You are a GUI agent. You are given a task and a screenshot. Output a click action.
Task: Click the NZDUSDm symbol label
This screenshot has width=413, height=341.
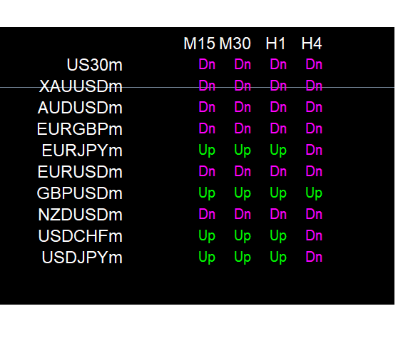point(81,215)
